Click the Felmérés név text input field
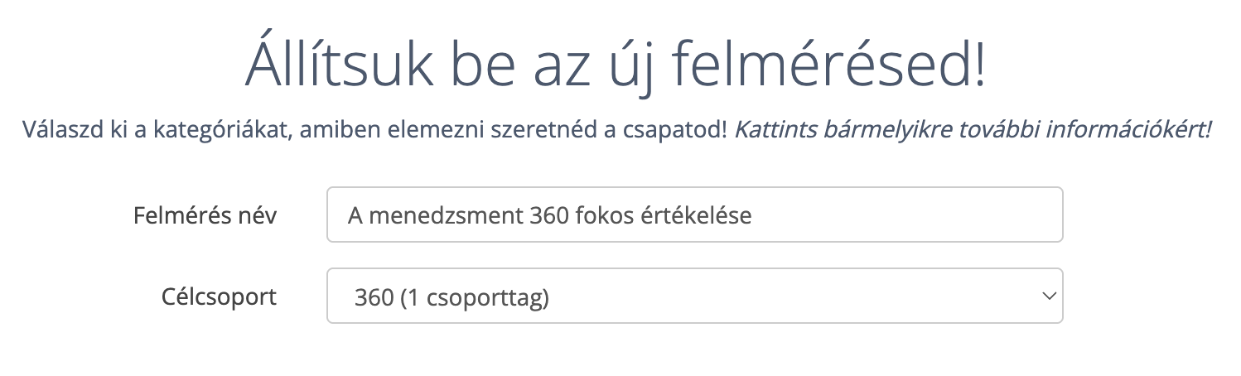Screen dimensions: 1241x376 694,215
